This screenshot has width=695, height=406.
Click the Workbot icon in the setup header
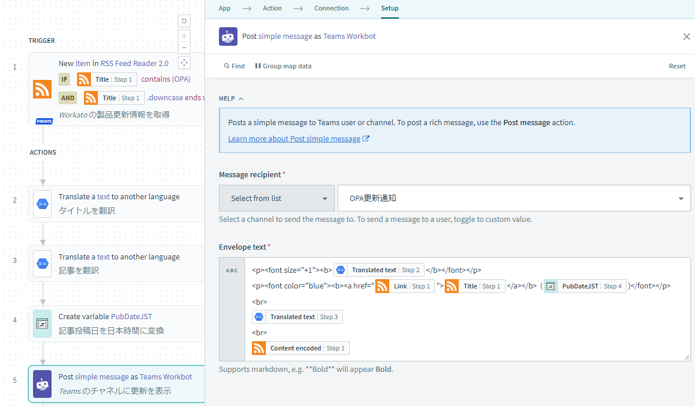pos(228,36)
